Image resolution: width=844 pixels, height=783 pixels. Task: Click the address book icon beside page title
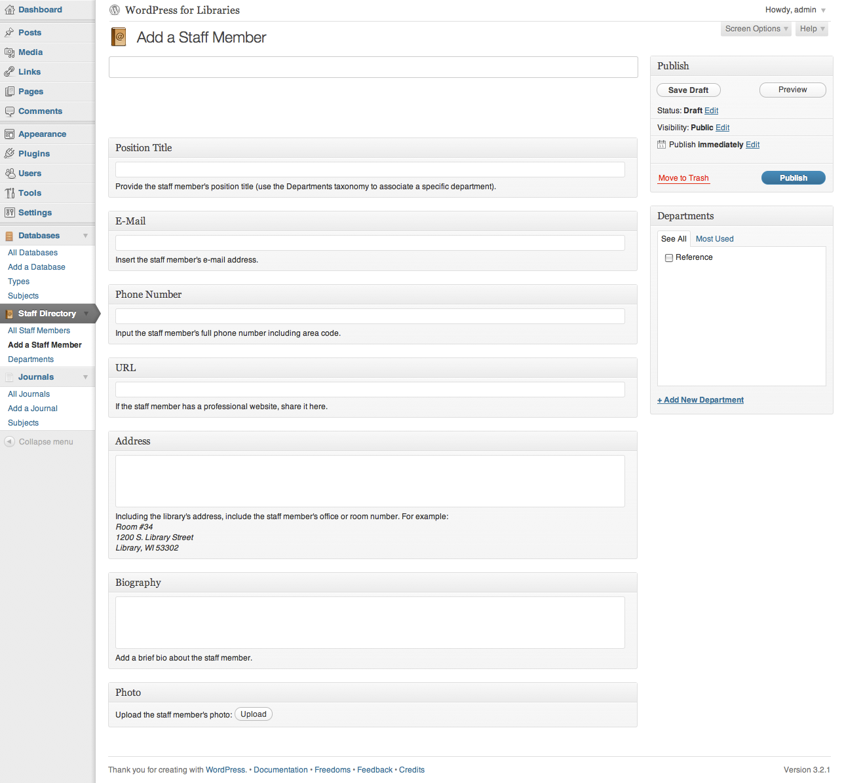pyautogui.click(x=119, y=37)
